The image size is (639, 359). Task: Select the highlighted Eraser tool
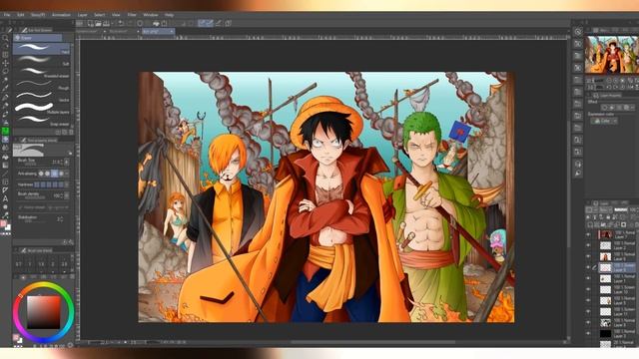tap(5, 140)
